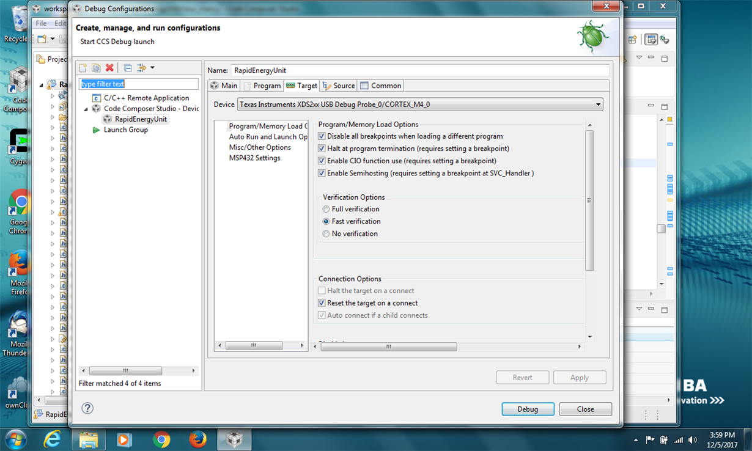This screenshot has width=752, height=451.
Task: Click category list horizontal scrollbar thumb
Action: 254,346
